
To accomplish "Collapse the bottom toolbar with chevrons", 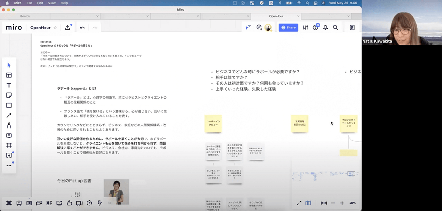I will (x=110, y=203).
